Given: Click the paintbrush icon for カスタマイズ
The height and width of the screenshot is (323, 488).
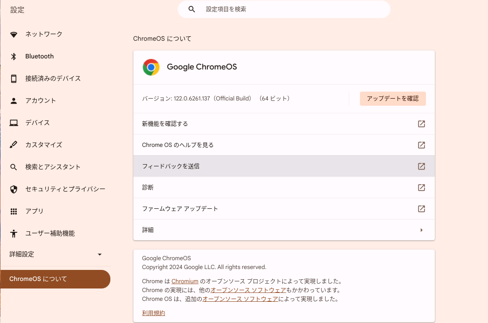Looking at the screenshot, I should coord(14,145).
